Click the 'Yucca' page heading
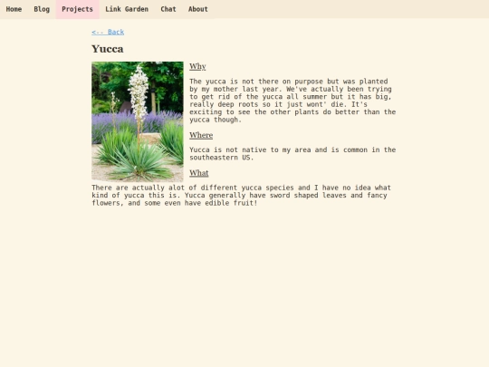Viewport: 489px width, 367px height. (108, 49)
